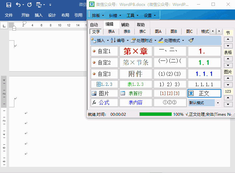Screen dimensions: 235x173
Task: Apply the 1.1.1.1 heading level
Action: click(x=204, y=84)
